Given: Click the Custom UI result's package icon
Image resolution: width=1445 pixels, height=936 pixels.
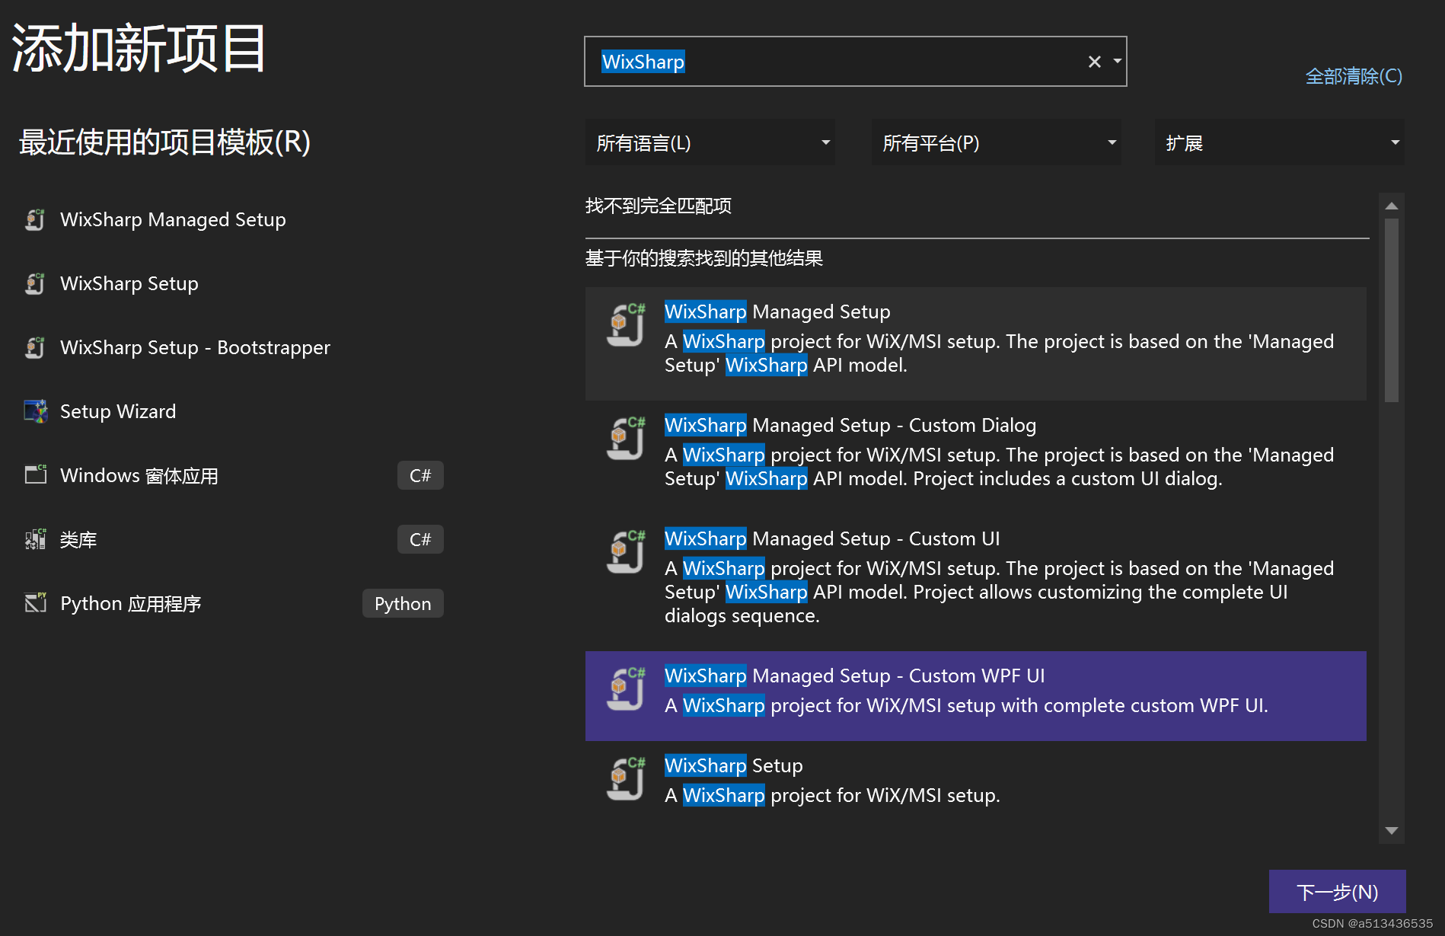Looking at the screenshot, I should click(x=624, y=551).
